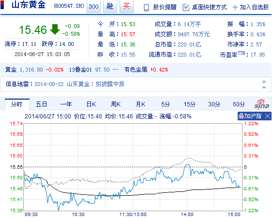Click the 昨收 value 15.55
272x218 pixels.
pyautogui.click(x=128, y=55)
